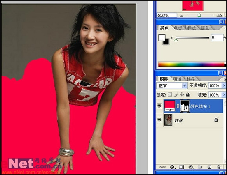Click the padlock icon on the 背景 layer
227x175 pixels.
pos(216,120)
